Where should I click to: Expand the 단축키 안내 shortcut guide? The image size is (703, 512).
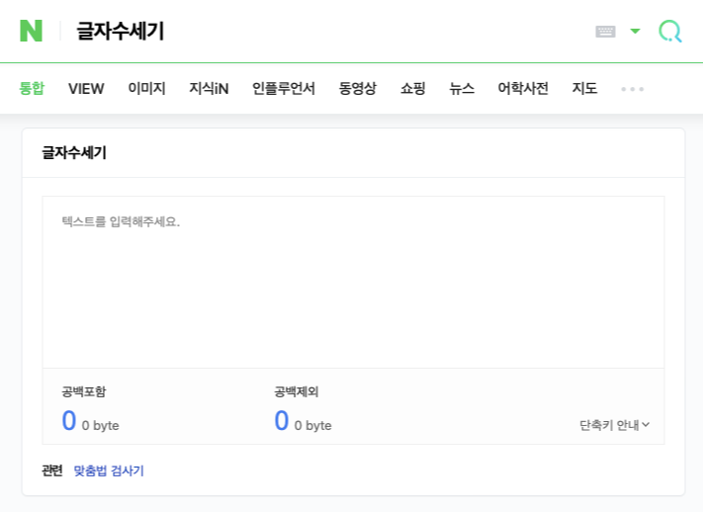pyautogui.click(x=614, y=425)
